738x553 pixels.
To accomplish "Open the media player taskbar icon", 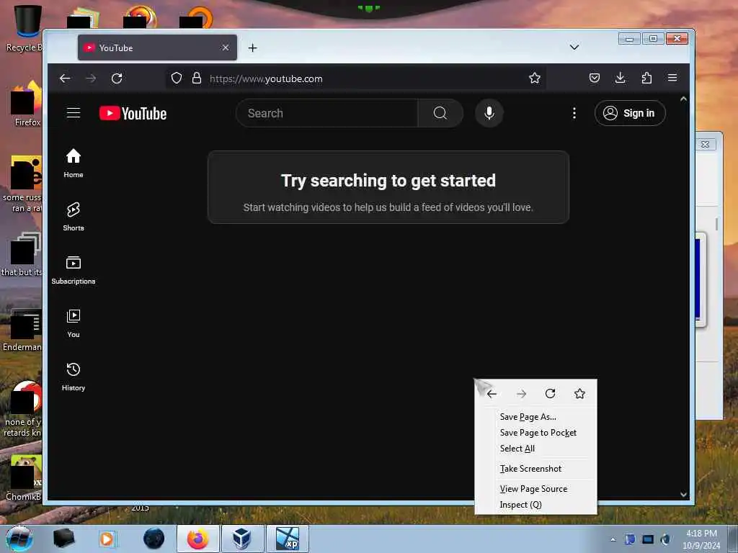I will tap(107, 539).
